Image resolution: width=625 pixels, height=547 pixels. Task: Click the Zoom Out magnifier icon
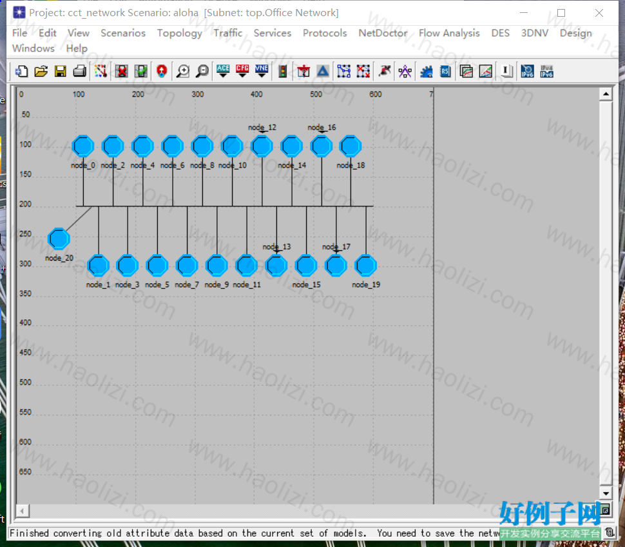202,72
